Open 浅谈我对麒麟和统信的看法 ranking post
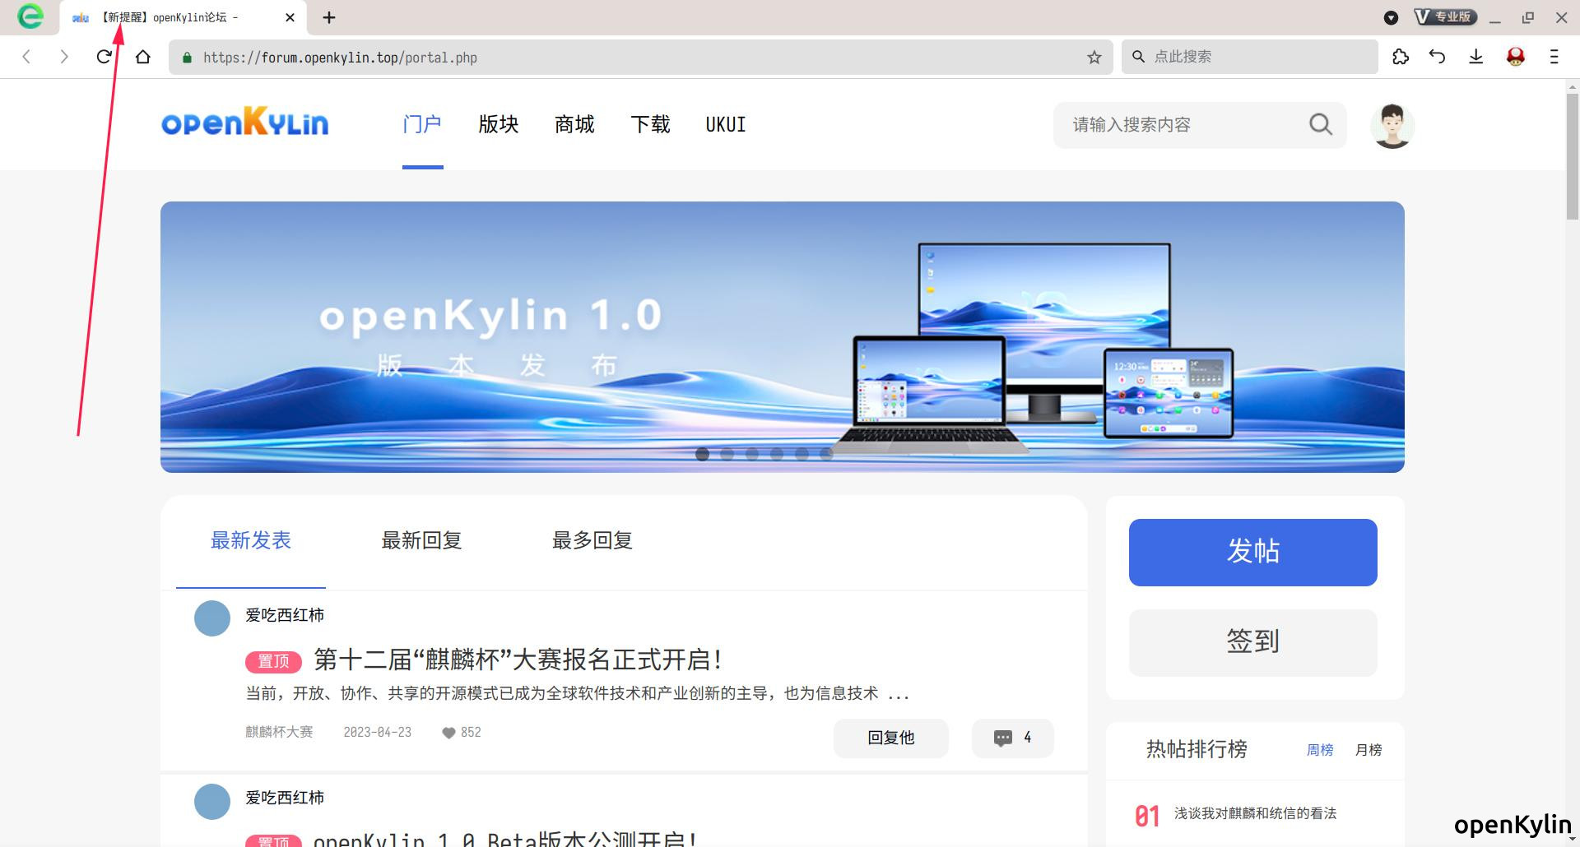This screenshot has width=1580, height=847. click(x=1255, y=813)
